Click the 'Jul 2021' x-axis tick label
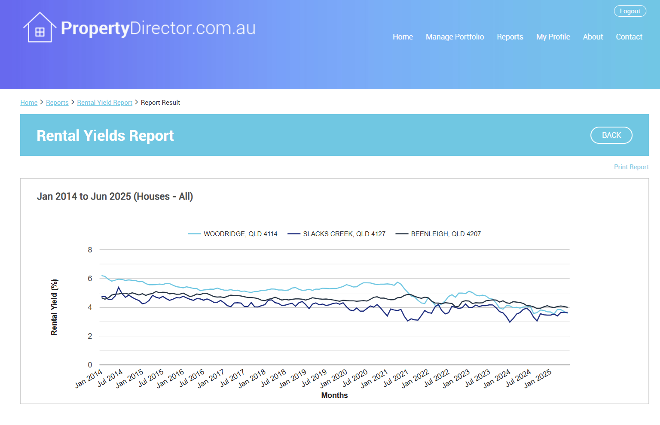 click(x=396, y=378)
